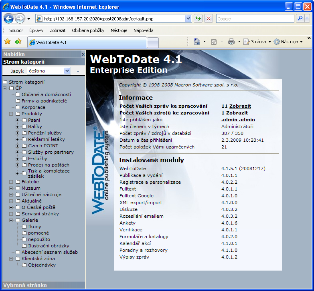
Task: Click the Refresh page icon
Action: (x=198, y=18)
